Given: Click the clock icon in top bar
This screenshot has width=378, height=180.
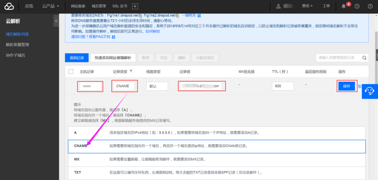Looking at the screenshot, I should click(x=357, y=6).
